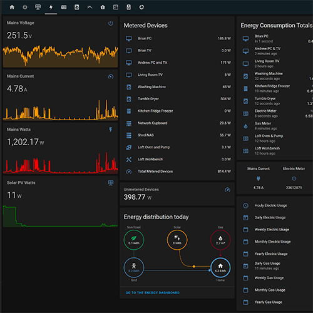
Task: Click the solar panel icon on Solar PV Watts
Action: pos(111,183)
